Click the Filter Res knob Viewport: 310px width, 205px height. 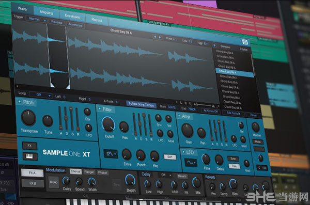(x=124, y=127)
